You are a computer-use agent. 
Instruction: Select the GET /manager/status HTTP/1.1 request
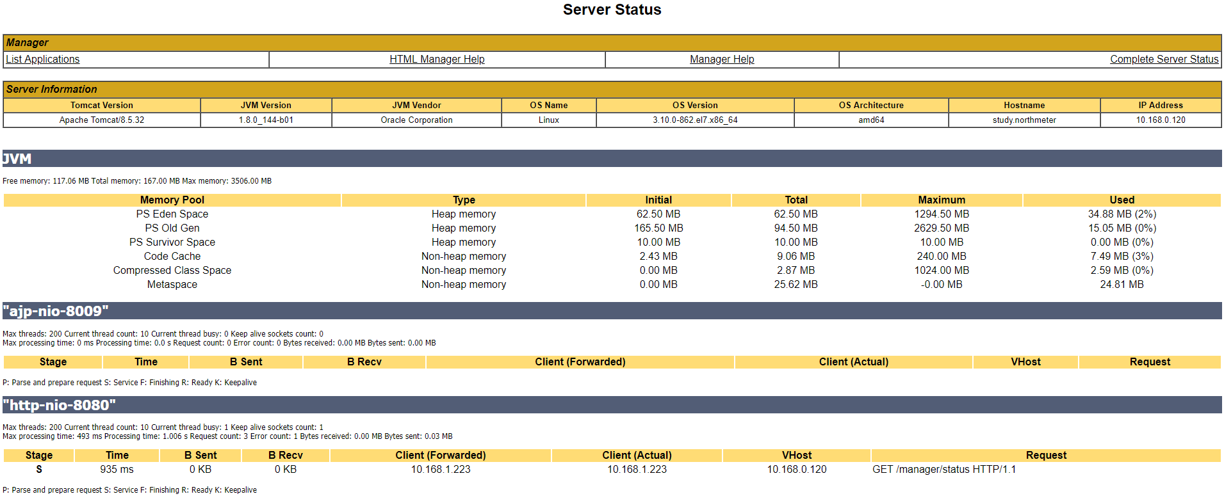pyautogui.click(x=943, y=470)
